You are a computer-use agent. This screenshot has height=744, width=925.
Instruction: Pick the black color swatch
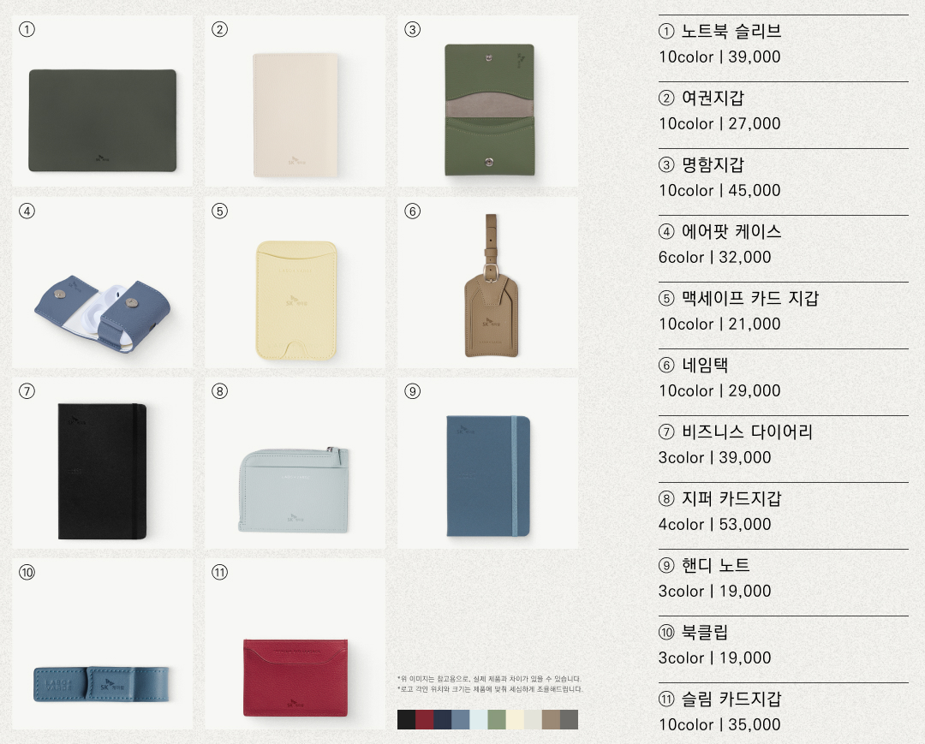(x=407, y=719)
